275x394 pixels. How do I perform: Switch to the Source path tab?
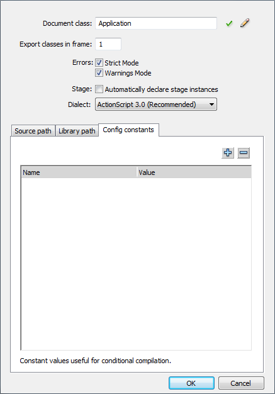tap(33, 131)
